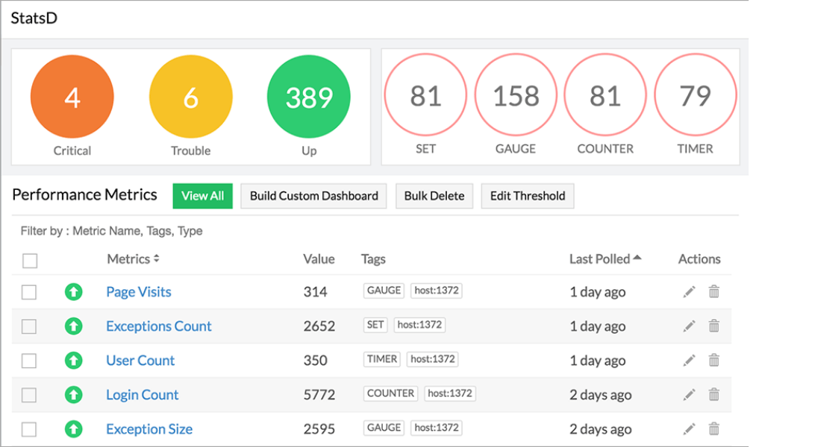Click the GAUGE tag in Exception Size row

pos(384,428)
